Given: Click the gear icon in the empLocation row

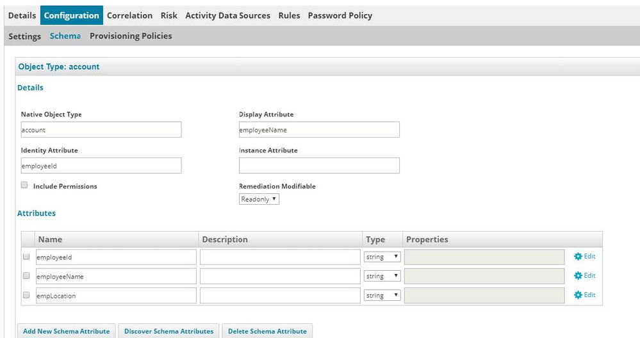Looking at the screenshot, I should click(x=578, y=294).
